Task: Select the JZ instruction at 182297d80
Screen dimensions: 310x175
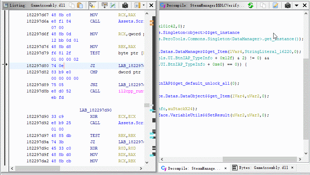Action: point(93,66)
